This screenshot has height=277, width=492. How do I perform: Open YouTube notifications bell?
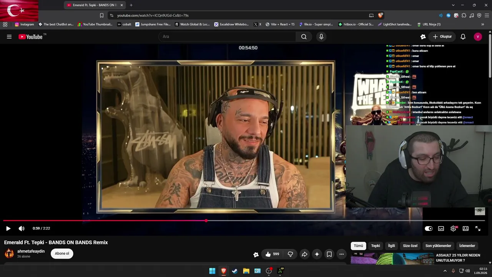click(x=463, y=37)
